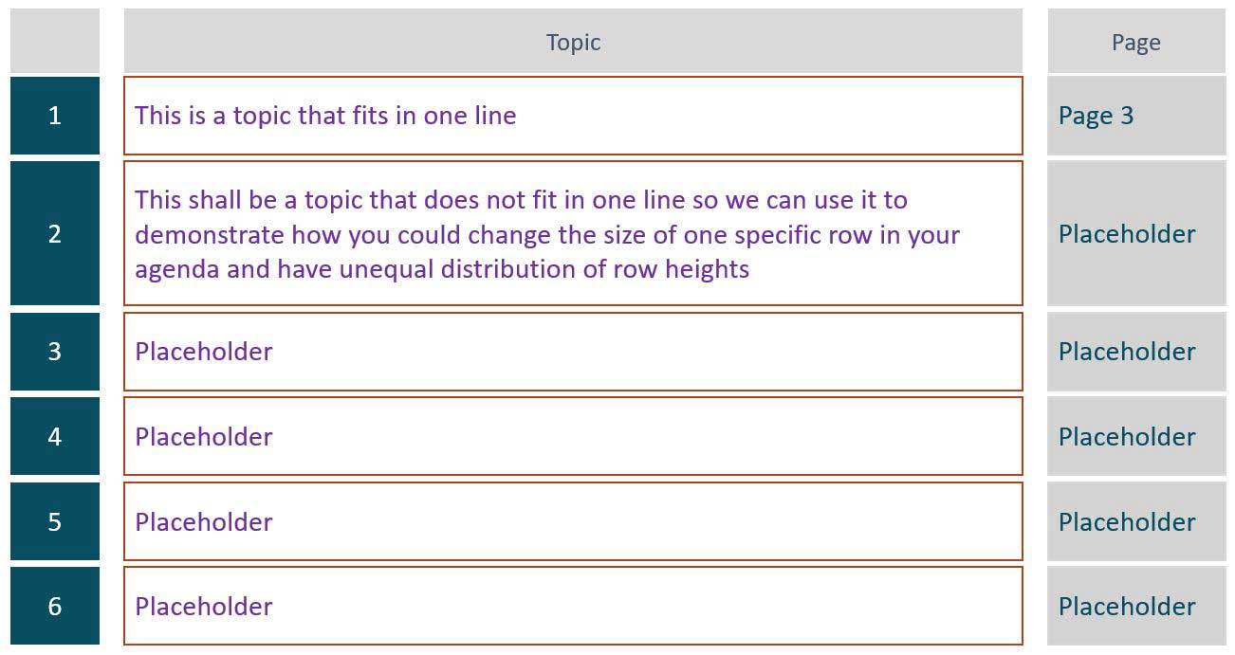This screenshot has width=1235, height=655.
Task: Click page Placeholder cell in row 6
Action: [x=1136, y=606]
